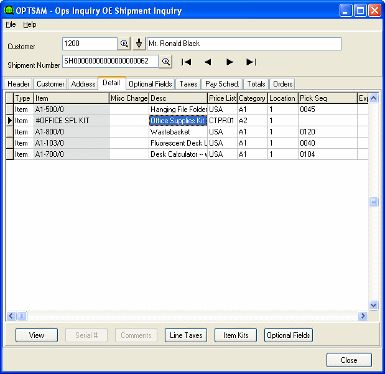The width and height of the screenshot is (385, 374).
Task: Click the grid's vertical scrollbar down arrow
Action: [373, 306]
